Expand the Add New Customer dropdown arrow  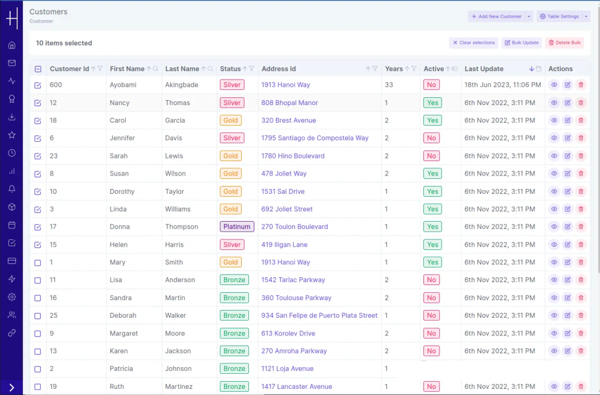pos(529,17)
